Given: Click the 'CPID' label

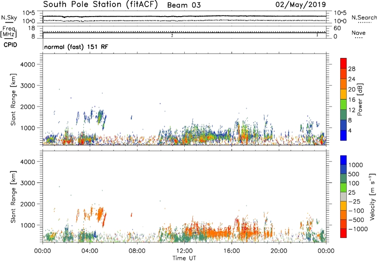Looking at the screenshot, I should pyautogui.click(x=10, y=45).
